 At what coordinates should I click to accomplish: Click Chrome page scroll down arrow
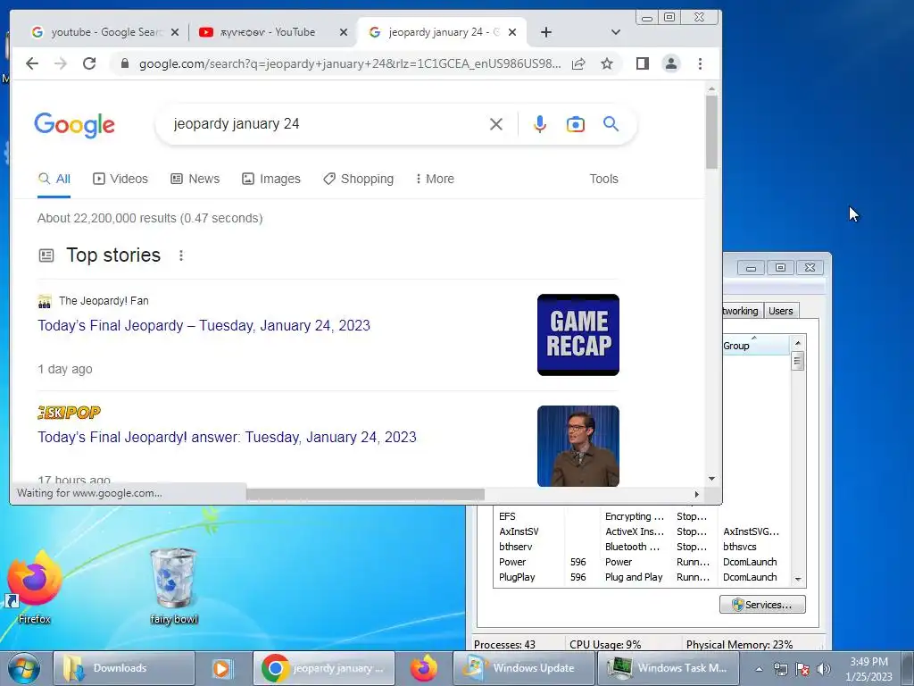click(x=711, y=479)
